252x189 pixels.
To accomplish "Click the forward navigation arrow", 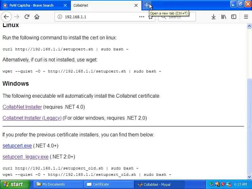I will point(17,17).
